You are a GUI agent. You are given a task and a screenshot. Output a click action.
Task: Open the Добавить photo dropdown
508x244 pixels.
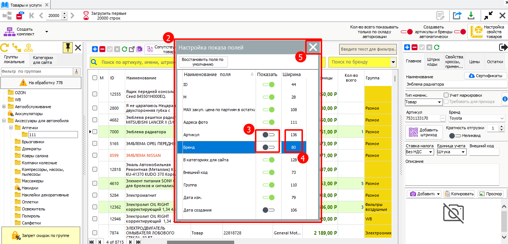[438, 194]
